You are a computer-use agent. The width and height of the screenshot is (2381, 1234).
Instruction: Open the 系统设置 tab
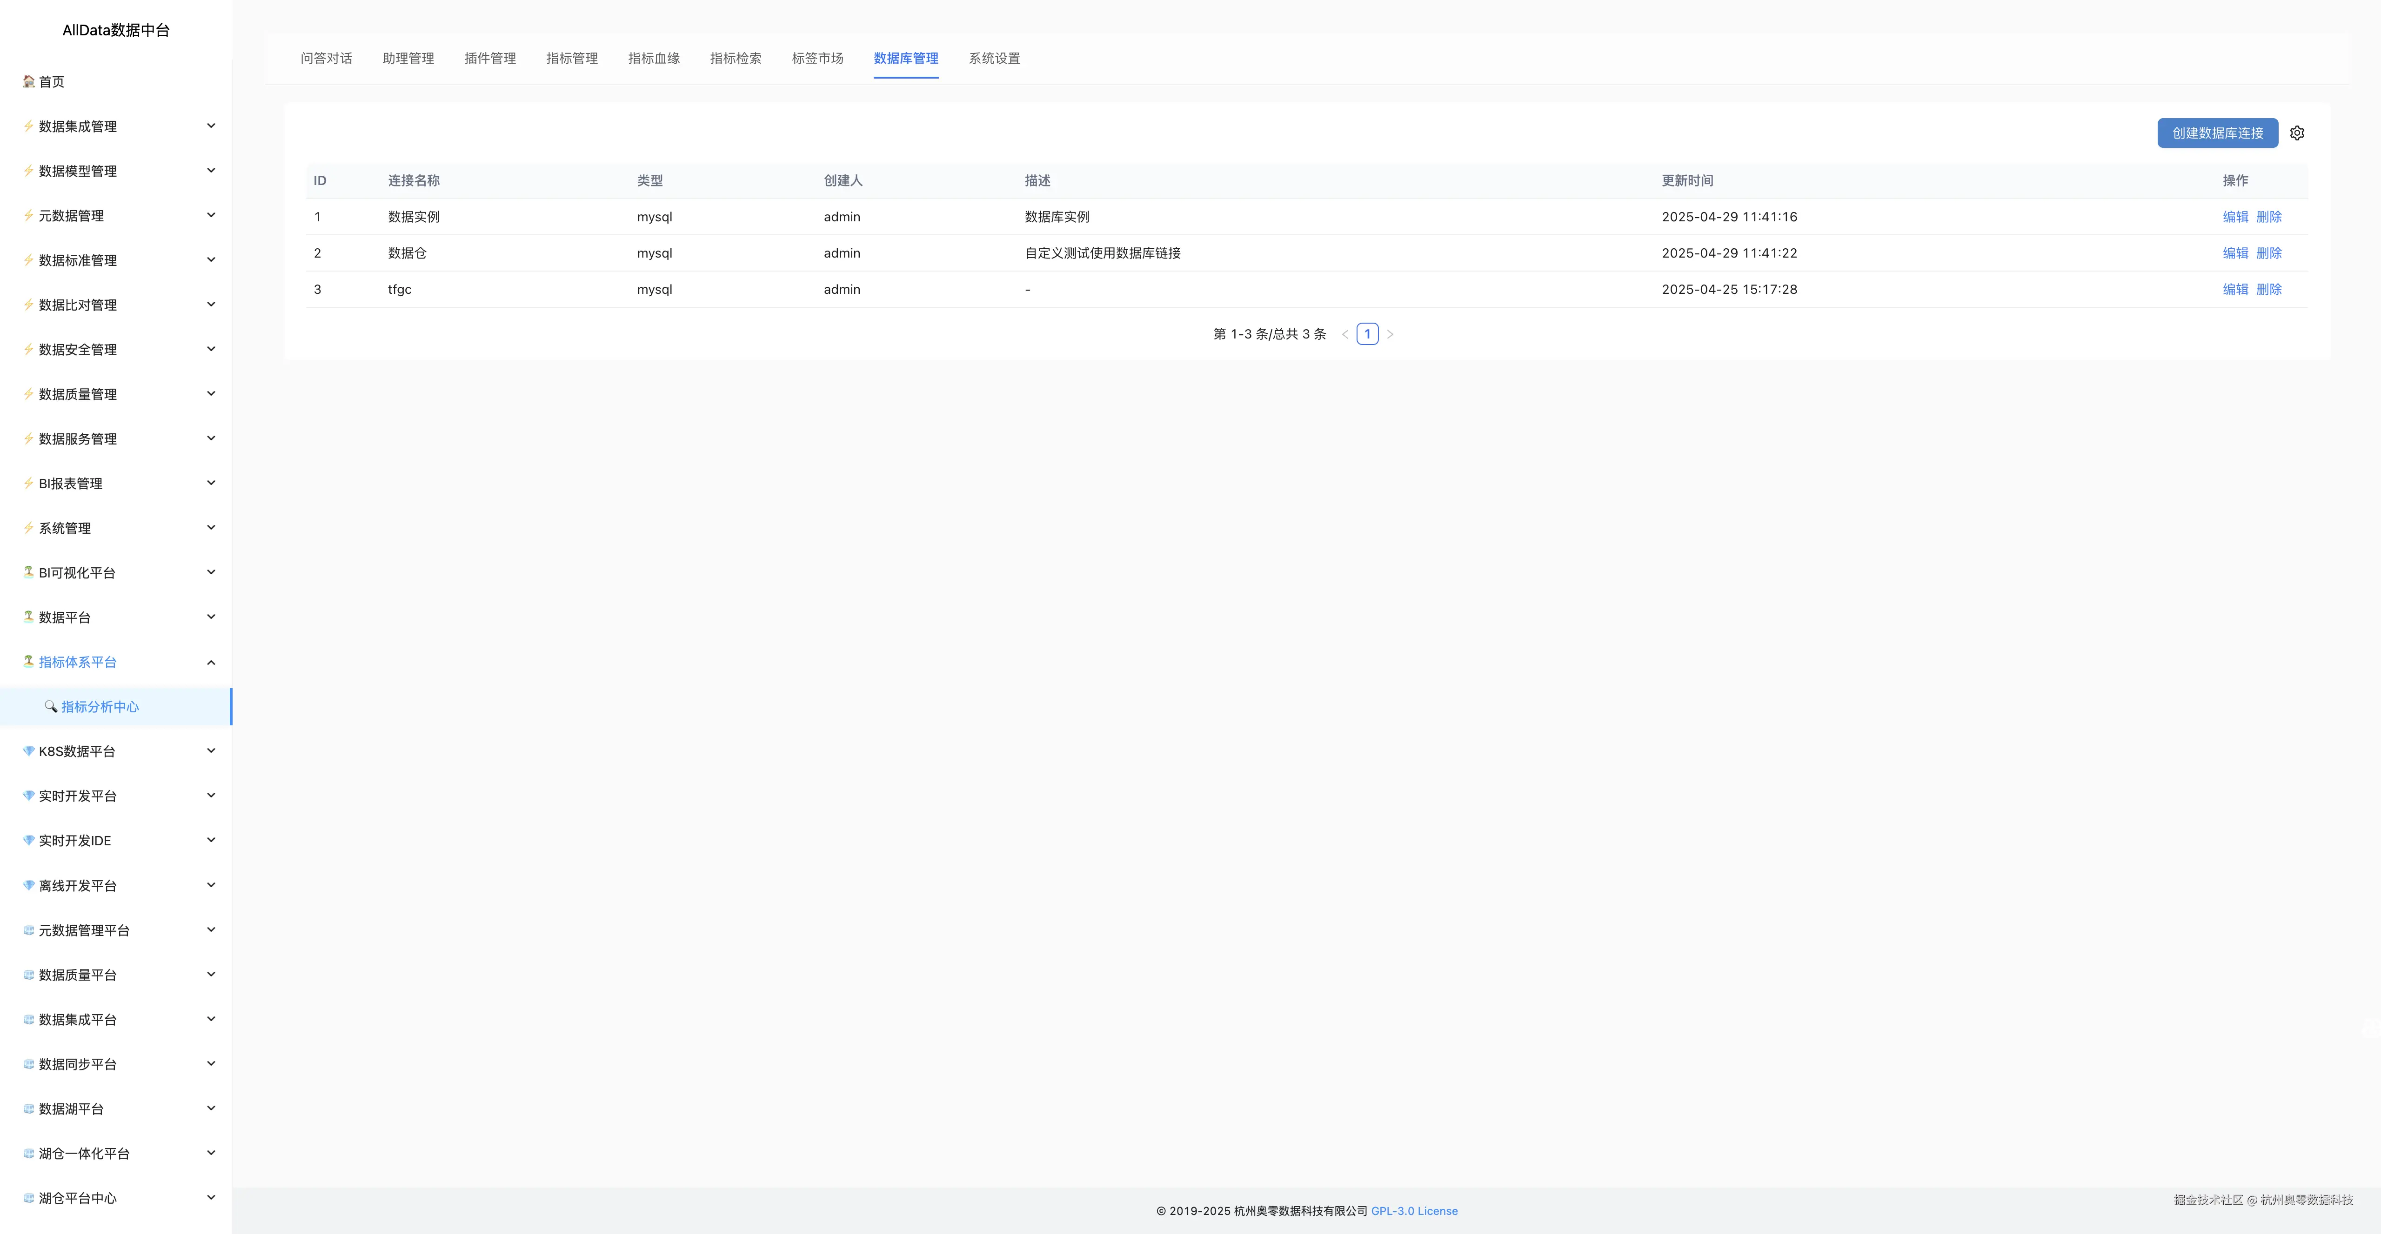[994, 58]
